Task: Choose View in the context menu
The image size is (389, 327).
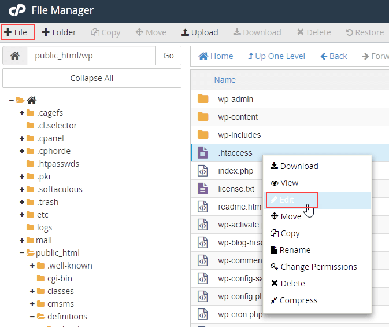Action: [x=284, y=183]
